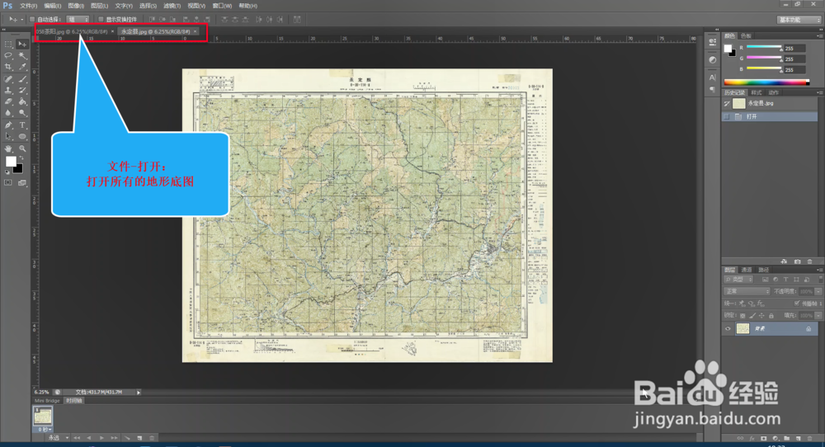825x447 pixels.
Task: Go to next frame in timeline
Action: (x=114, y=438)
